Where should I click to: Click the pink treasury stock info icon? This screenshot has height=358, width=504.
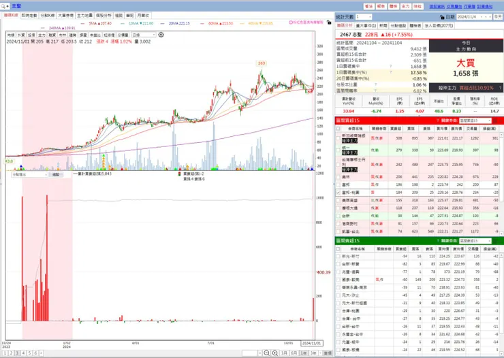click(x=291, y=22)
